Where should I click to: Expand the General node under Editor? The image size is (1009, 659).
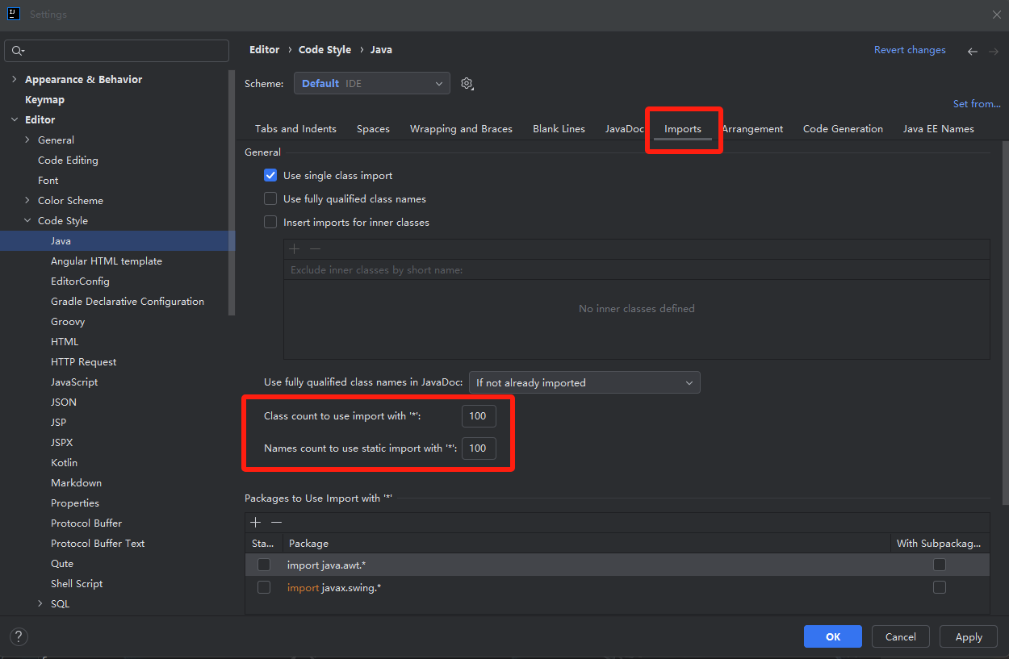pyautogui.click(x=27, y=140)
